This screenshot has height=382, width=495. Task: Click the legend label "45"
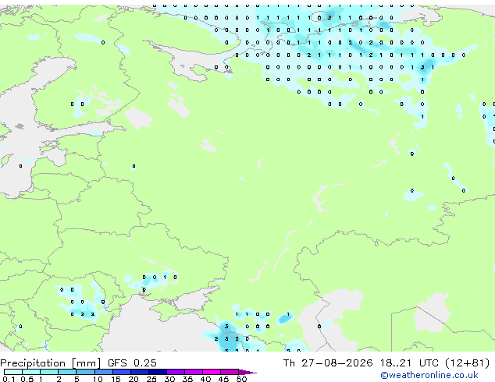pos(223,379)
